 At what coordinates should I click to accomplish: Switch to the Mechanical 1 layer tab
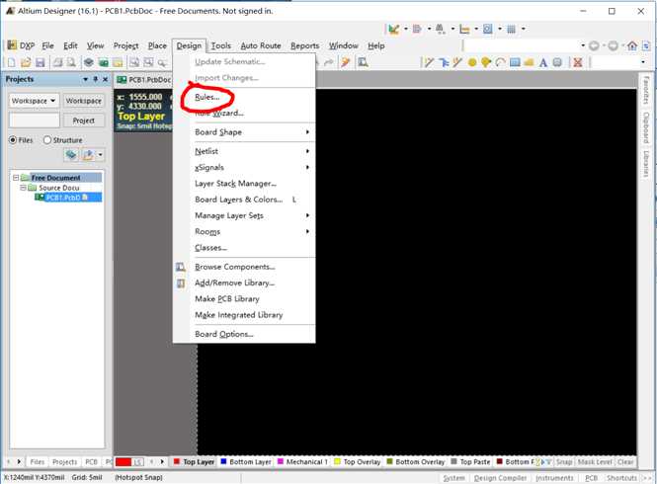[x=302, y=462]
